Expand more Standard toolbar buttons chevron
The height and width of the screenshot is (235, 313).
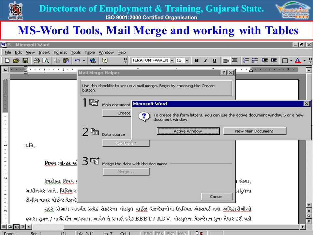point(125,60)
